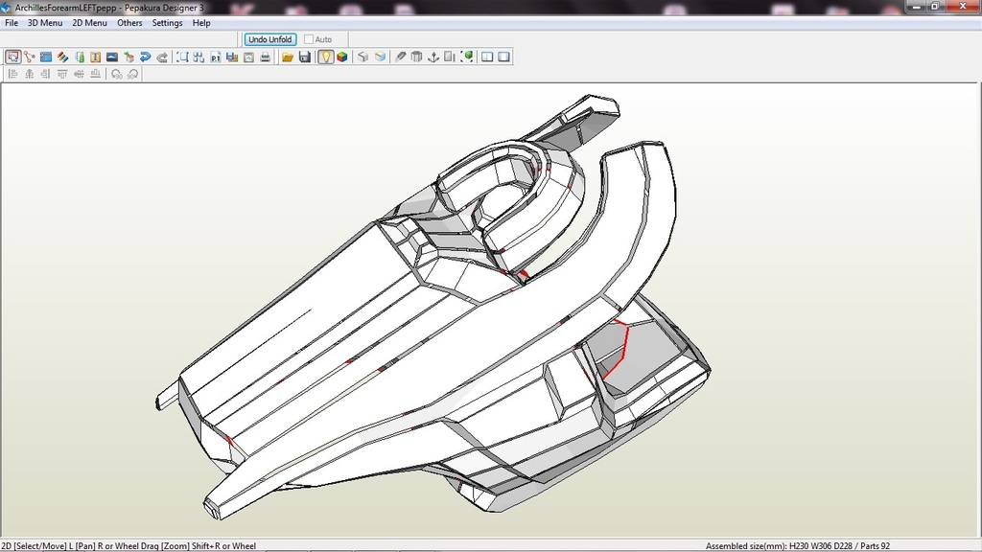
Task: Click the open folder icon
Action: 288,57
